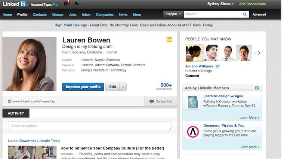The height and width of the screenshot is (159, 284).
Task: Open the Lauren Bowen via LinkedIn Today link
Action: pyautogui.click(x=34, y=141)
